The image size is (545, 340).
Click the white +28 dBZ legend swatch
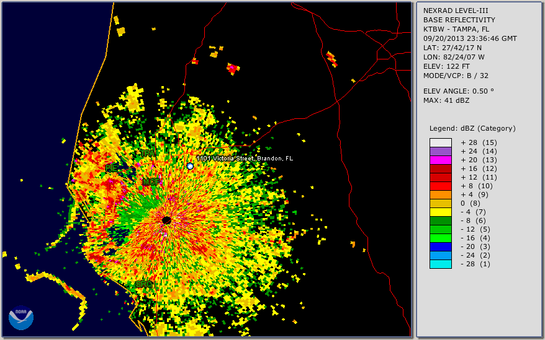coord(440,142)
